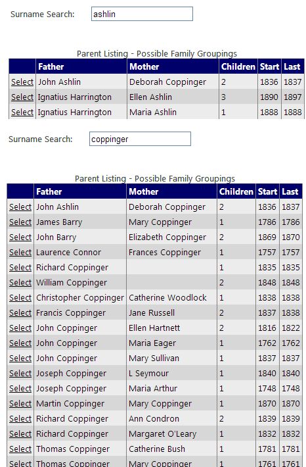Viewport: 306px width, 467px height.
Task: Select John Coppinger and Ellen Hartnett row
Action: 20,328
